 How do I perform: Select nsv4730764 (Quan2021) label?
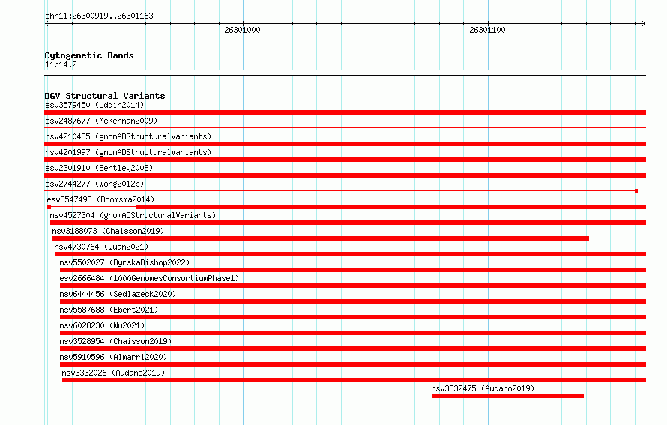pyautogui.click(x=101, y=247)
